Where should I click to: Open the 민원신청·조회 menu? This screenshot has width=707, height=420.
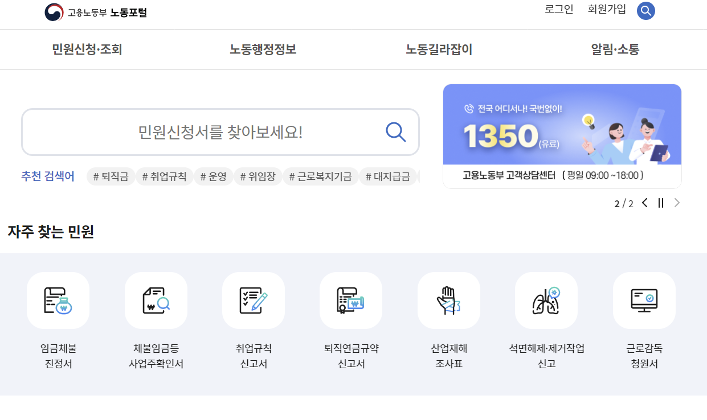tap(86, 50)
